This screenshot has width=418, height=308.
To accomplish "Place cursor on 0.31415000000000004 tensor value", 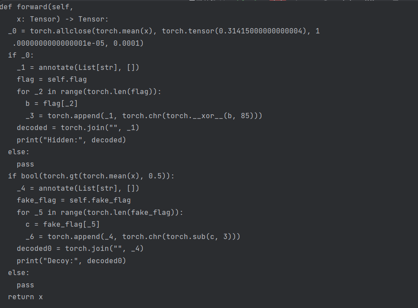I will tap(261, 31).
